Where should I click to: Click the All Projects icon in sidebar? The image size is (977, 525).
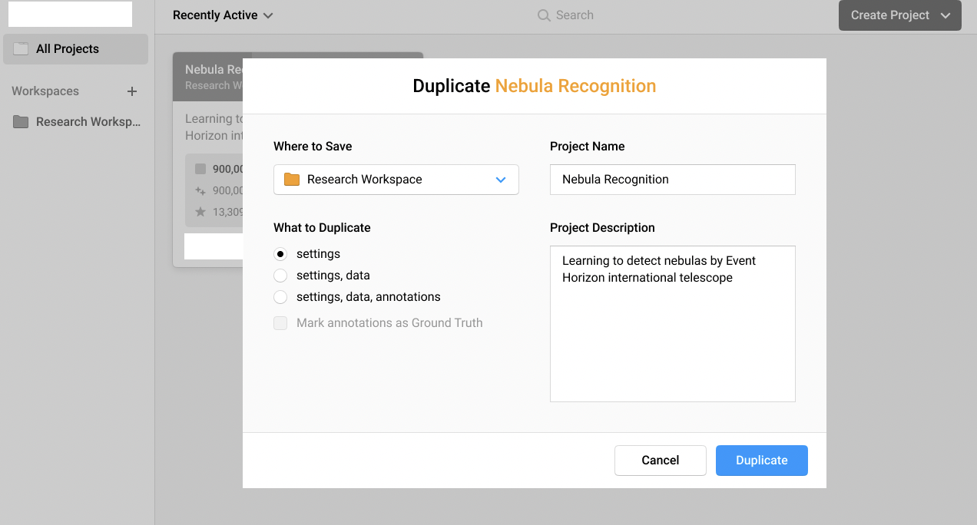[x=21, y=49]
